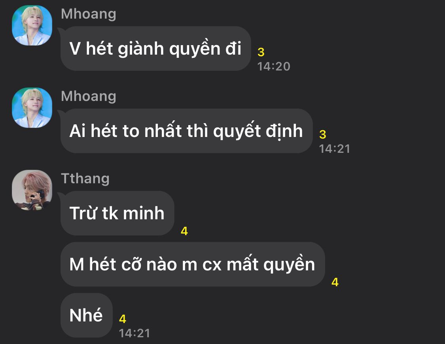Tap yellow read count 3 beside "V hét giành quyền đi"
The image size is (445, 344).
261,52
